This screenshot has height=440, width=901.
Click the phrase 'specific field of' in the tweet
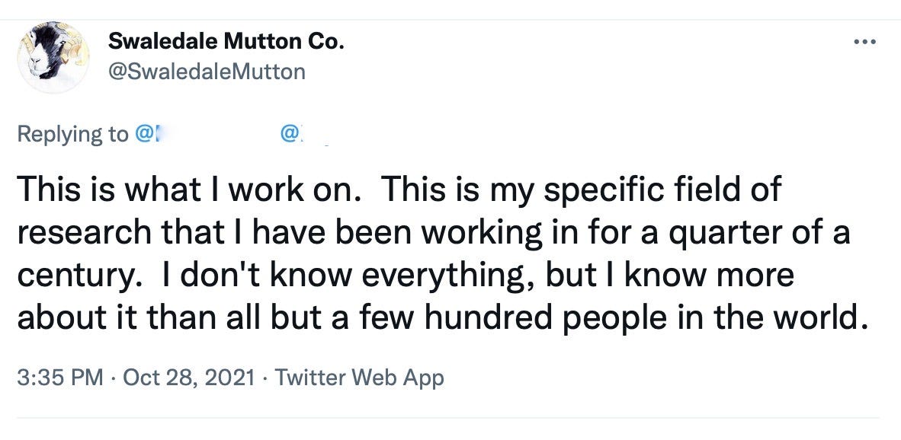pyautogui.click(x=662, y=190)
